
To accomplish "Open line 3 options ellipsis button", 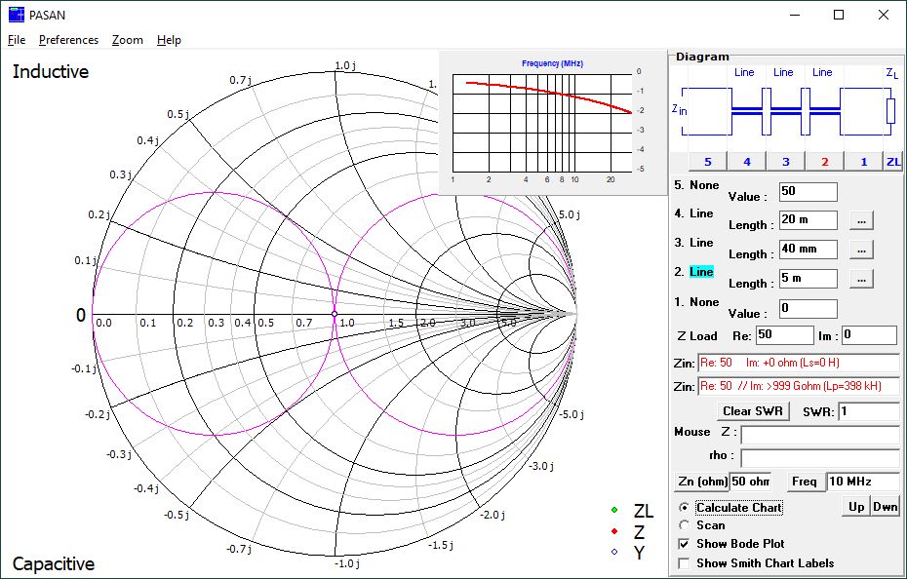I will pyautogui.click(x=861, y=250).
